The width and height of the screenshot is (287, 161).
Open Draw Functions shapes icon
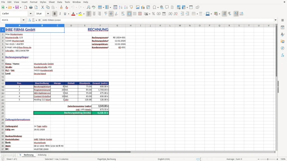pos(197,7)
